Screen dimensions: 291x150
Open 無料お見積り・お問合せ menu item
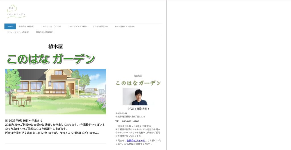pos(125,26)
